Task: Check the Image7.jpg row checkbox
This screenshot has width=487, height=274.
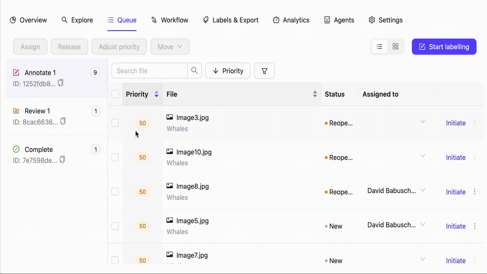Action: click(115, 261)
